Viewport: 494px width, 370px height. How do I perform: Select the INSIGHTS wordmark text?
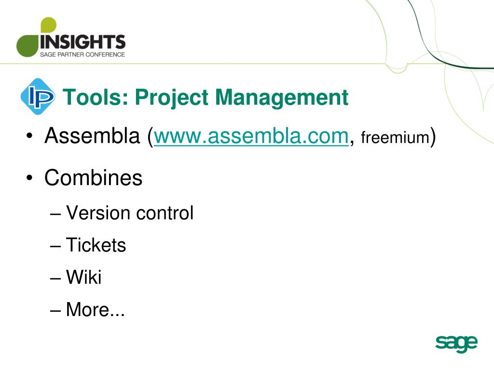83,42
